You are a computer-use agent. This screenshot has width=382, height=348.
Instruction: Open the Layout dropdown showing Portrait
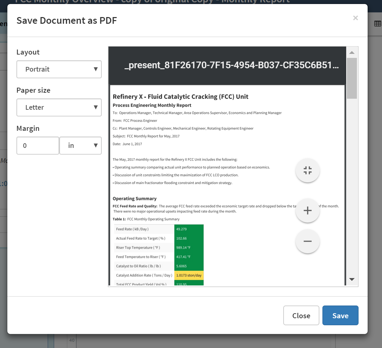coord(59,69)
